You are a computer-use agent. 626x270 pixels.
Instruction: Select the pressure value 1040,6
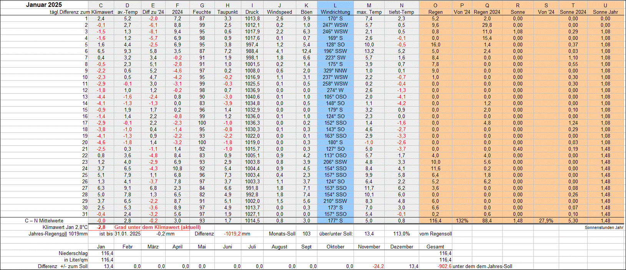[x=252, y=97]
